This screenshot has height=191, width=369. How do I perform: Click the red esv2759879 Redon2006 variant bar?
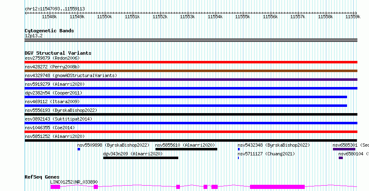point(191,62)
